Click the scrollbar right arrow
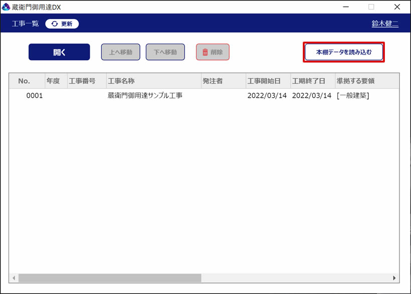 (x=394, y=278)
